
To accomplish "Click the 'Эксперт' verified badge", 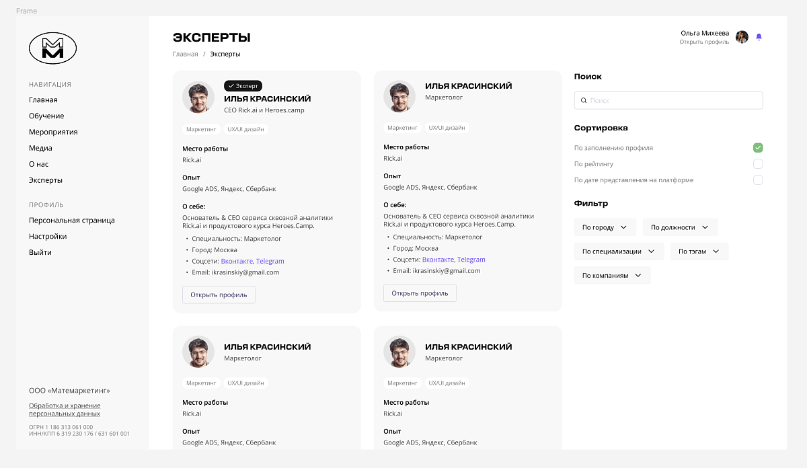I will point(243,86).
